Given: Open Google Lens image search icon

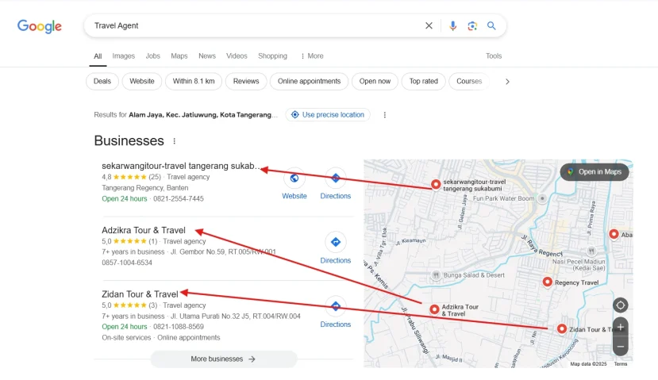Looking at the screenshot, I should click(x=472, y=25).
